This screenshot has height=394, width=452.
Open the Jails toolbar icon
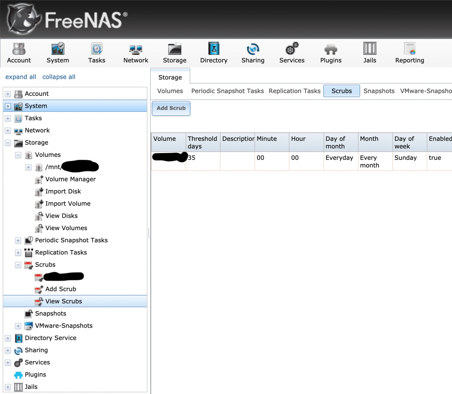pyautogui.click(x=370, y=53)
